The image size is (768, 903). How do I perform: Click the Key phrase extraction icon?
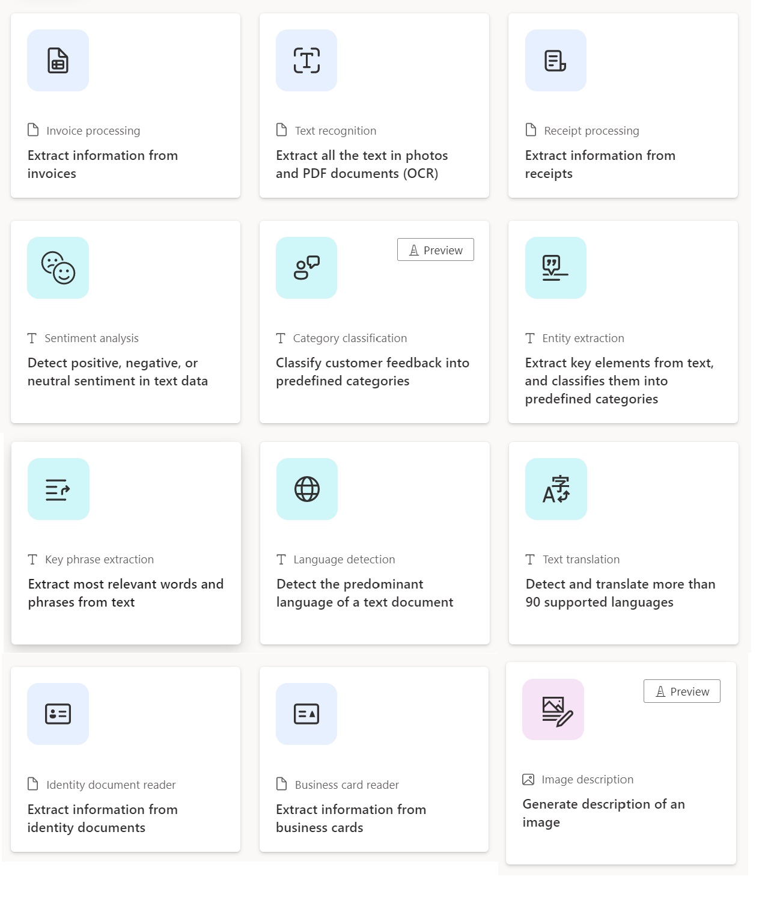coord(58,489)
